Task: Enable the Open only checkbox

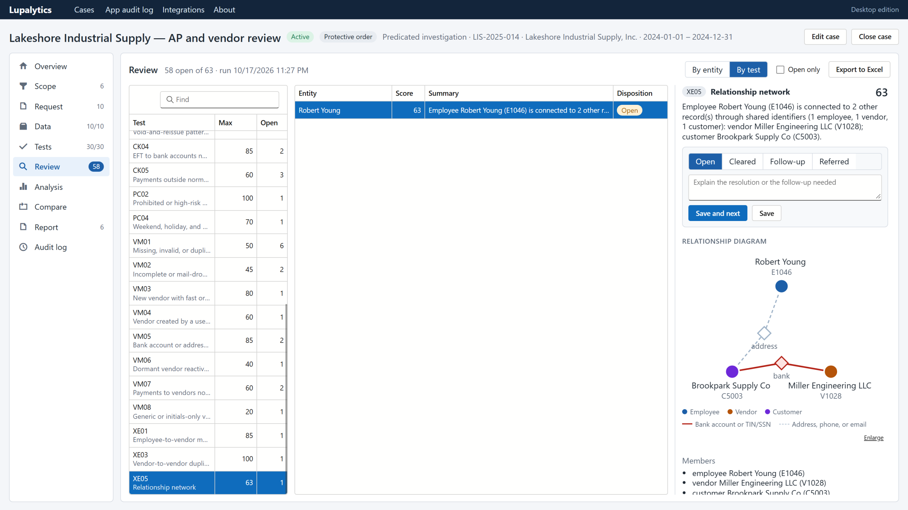Action: tap(780, 70)
